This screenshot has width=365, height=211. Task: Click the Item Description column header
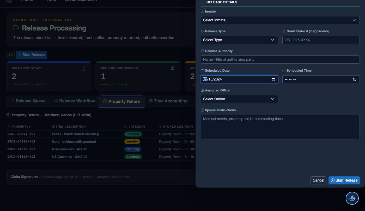pos(69,127)
